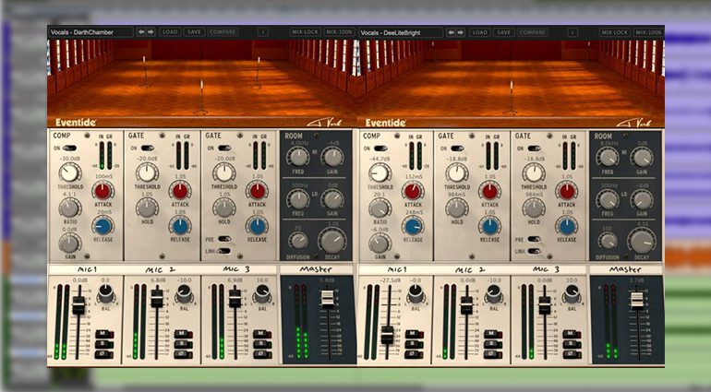Click compressor Threshold knob in DarthChamber plugin
The image size is (711, 392).
pyautogui.click(x=69, y=172)
